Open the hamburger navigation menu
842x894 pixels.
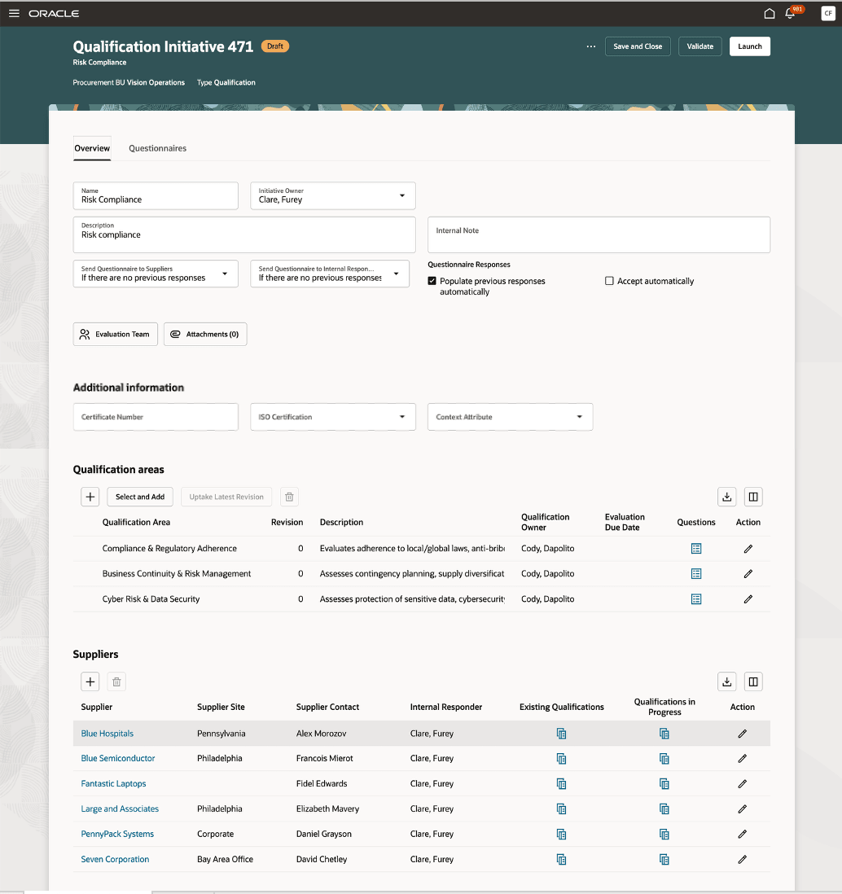pyautogui.click(x=14, y=14)
